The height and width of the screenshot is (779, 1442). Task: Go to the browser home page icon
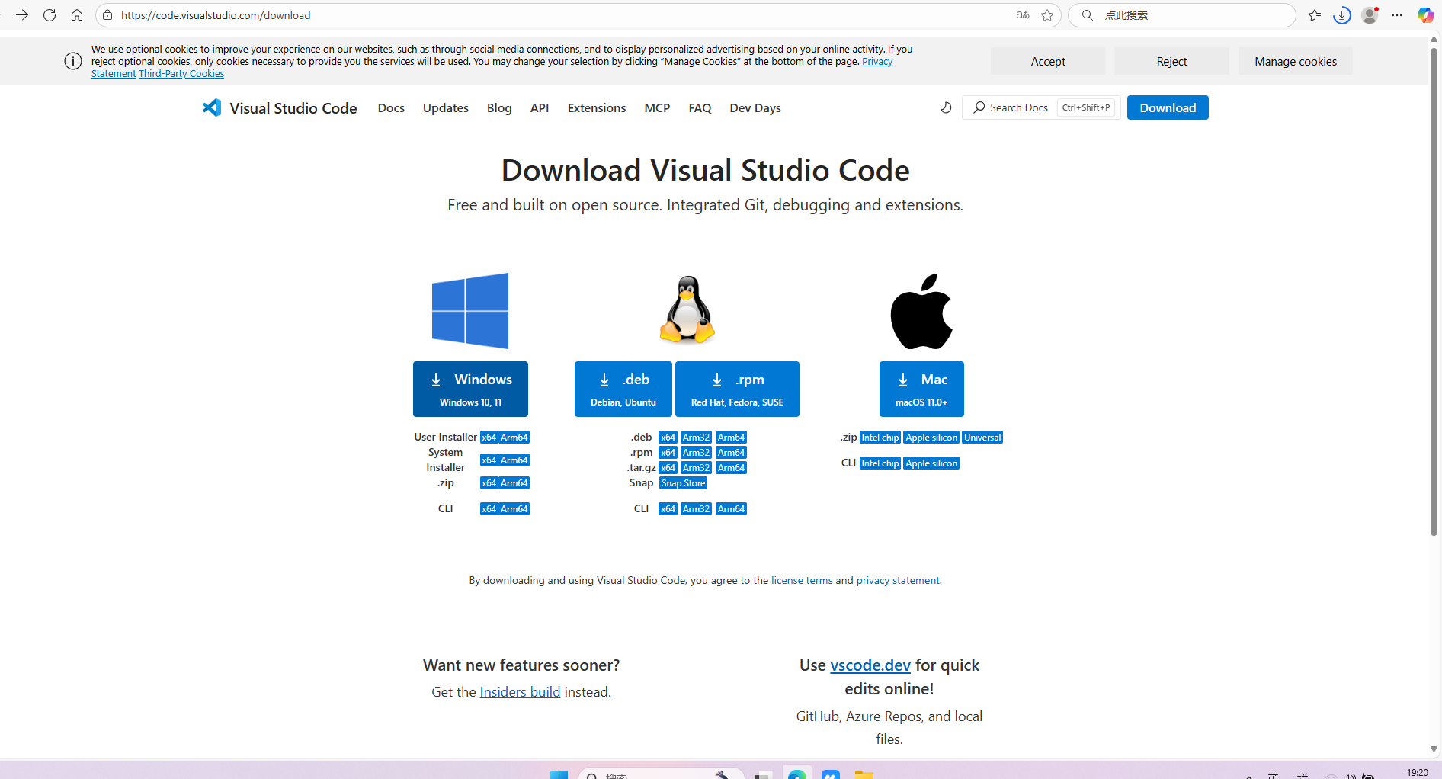(77, 15)
